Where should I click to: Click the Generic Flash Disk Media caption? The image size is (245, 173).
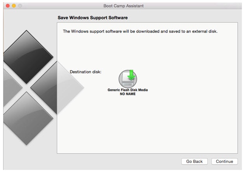tap(127, 90)
